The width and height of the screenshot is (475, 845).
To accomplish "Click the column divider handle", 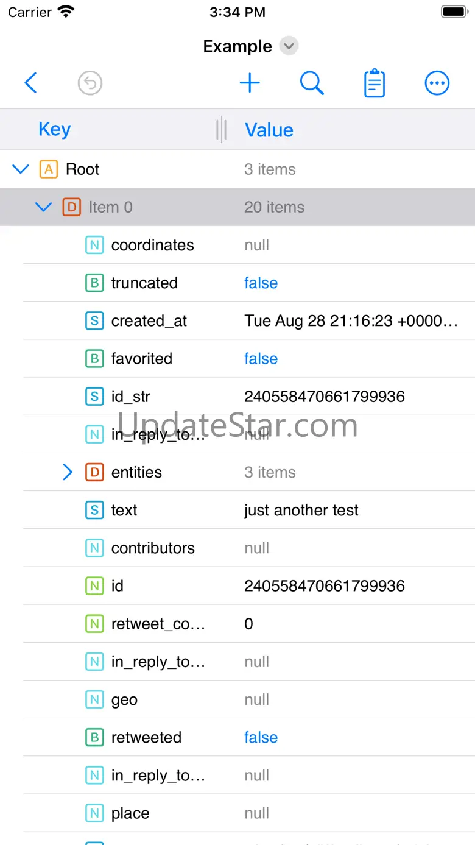I will 222,130.
